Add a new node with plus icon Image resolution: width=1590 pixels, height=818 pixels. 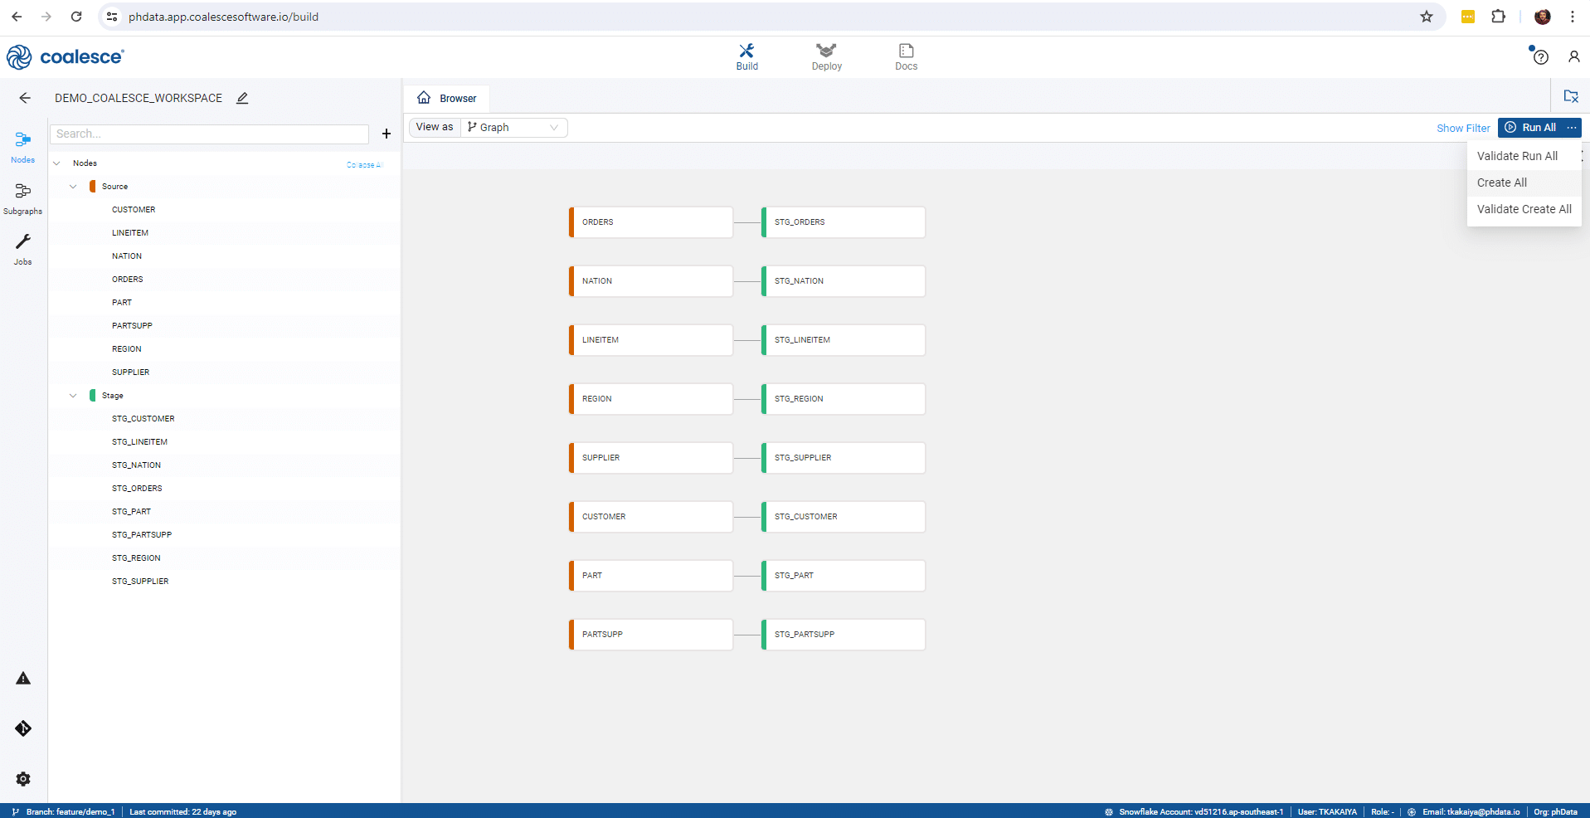tap(387, 134)
